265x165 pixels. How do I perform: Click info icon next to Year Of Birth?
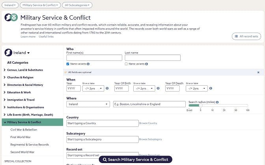(158, 88)
